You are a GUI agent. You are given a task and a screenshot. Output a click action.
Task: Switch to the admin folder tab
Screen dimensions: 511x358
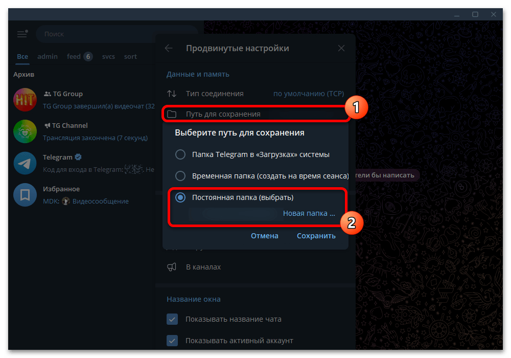pos(48,56)
